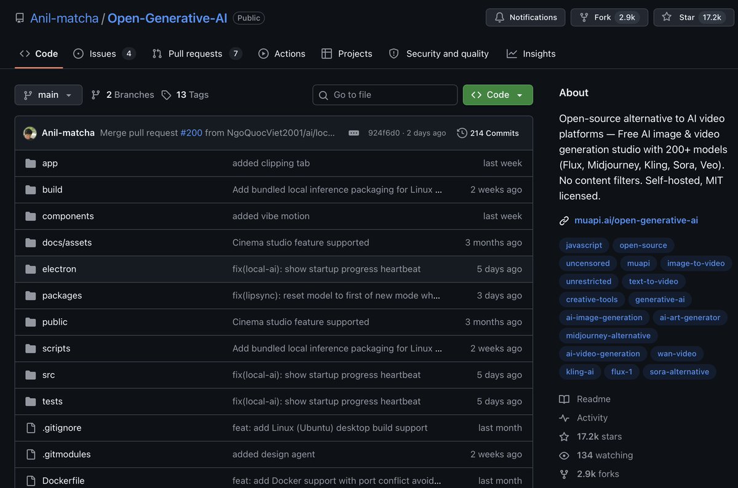Select the open-source topic tag
The width and height of the screenshot is (738, 488).
643,245
